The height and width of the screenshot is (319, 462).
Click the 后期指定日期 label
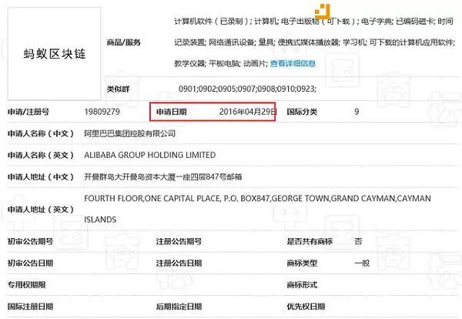coord(179,307)
